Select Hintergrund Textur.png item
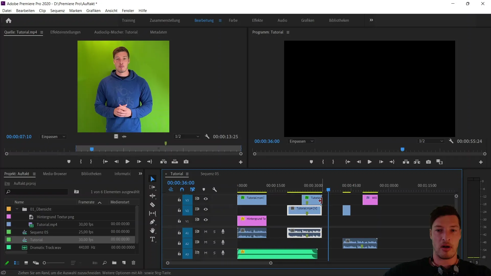 tap(55, 217)
